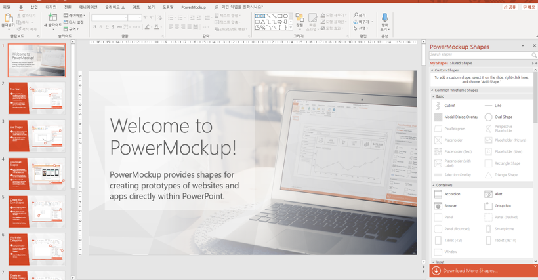The width and height of the screenshot is (538, 280).
Task: Switch to the 디자인 (Design) ribbon tab
Action: pos(51,7)
